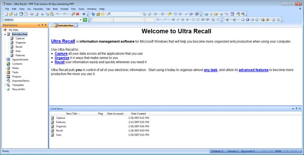Open the Data Explorer panel menu arrow
This screenshot has width=304, height=155.
pyautogui.click(x=39, y=25)
